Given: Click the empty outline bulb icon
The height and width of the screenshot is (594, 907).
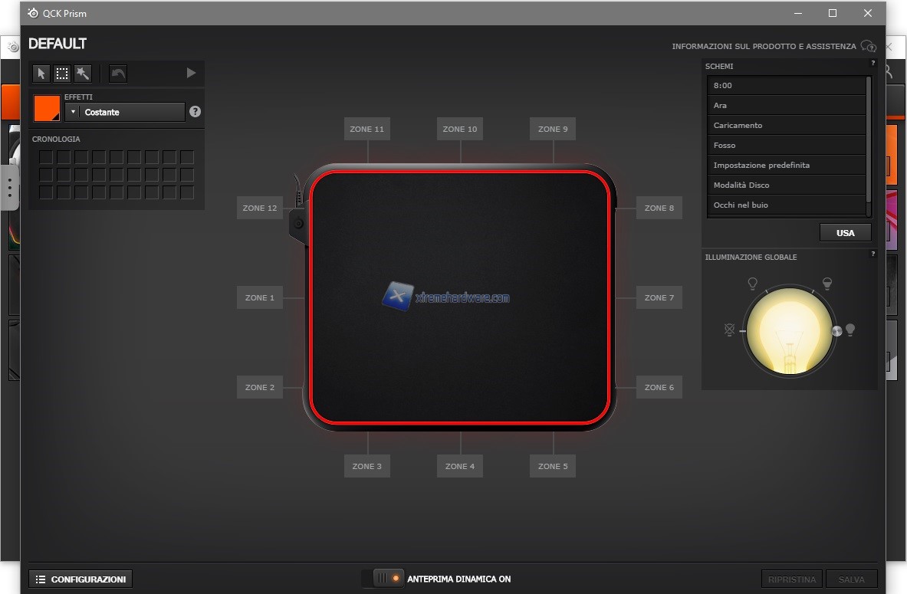Looking at the screenshot, I should tap(753, 284).
